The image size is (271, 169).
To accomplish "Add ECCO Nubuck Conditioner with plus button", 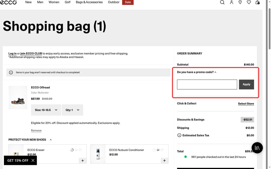I will pyautogui.click(x=164, y=161).
